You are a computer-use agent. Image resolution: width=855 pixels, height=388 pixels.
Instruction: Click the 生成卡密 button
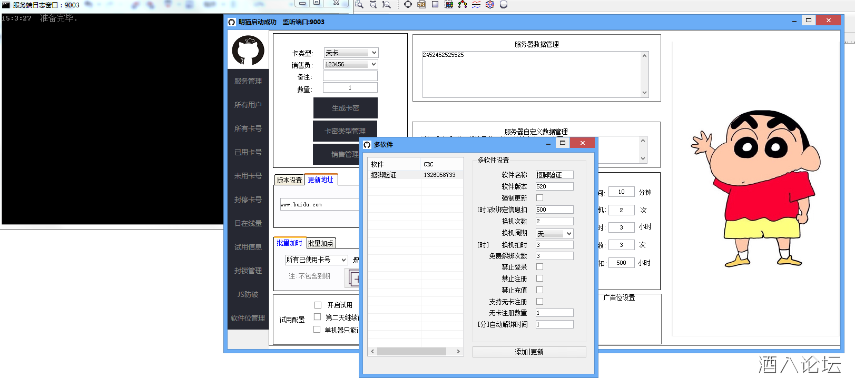coord(346,108)
